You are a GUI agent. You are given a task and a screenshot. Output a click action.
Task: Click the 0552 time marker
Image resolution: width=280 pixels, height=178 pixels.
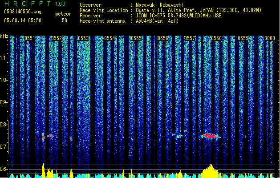[x=57, y=38]
